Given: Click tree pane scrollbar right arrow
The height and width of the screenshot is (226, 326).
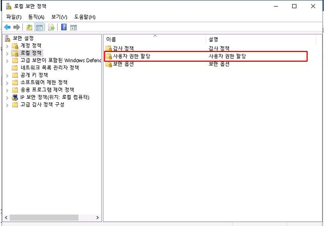Looking at the screenshot, I should (x=98, y=217).
